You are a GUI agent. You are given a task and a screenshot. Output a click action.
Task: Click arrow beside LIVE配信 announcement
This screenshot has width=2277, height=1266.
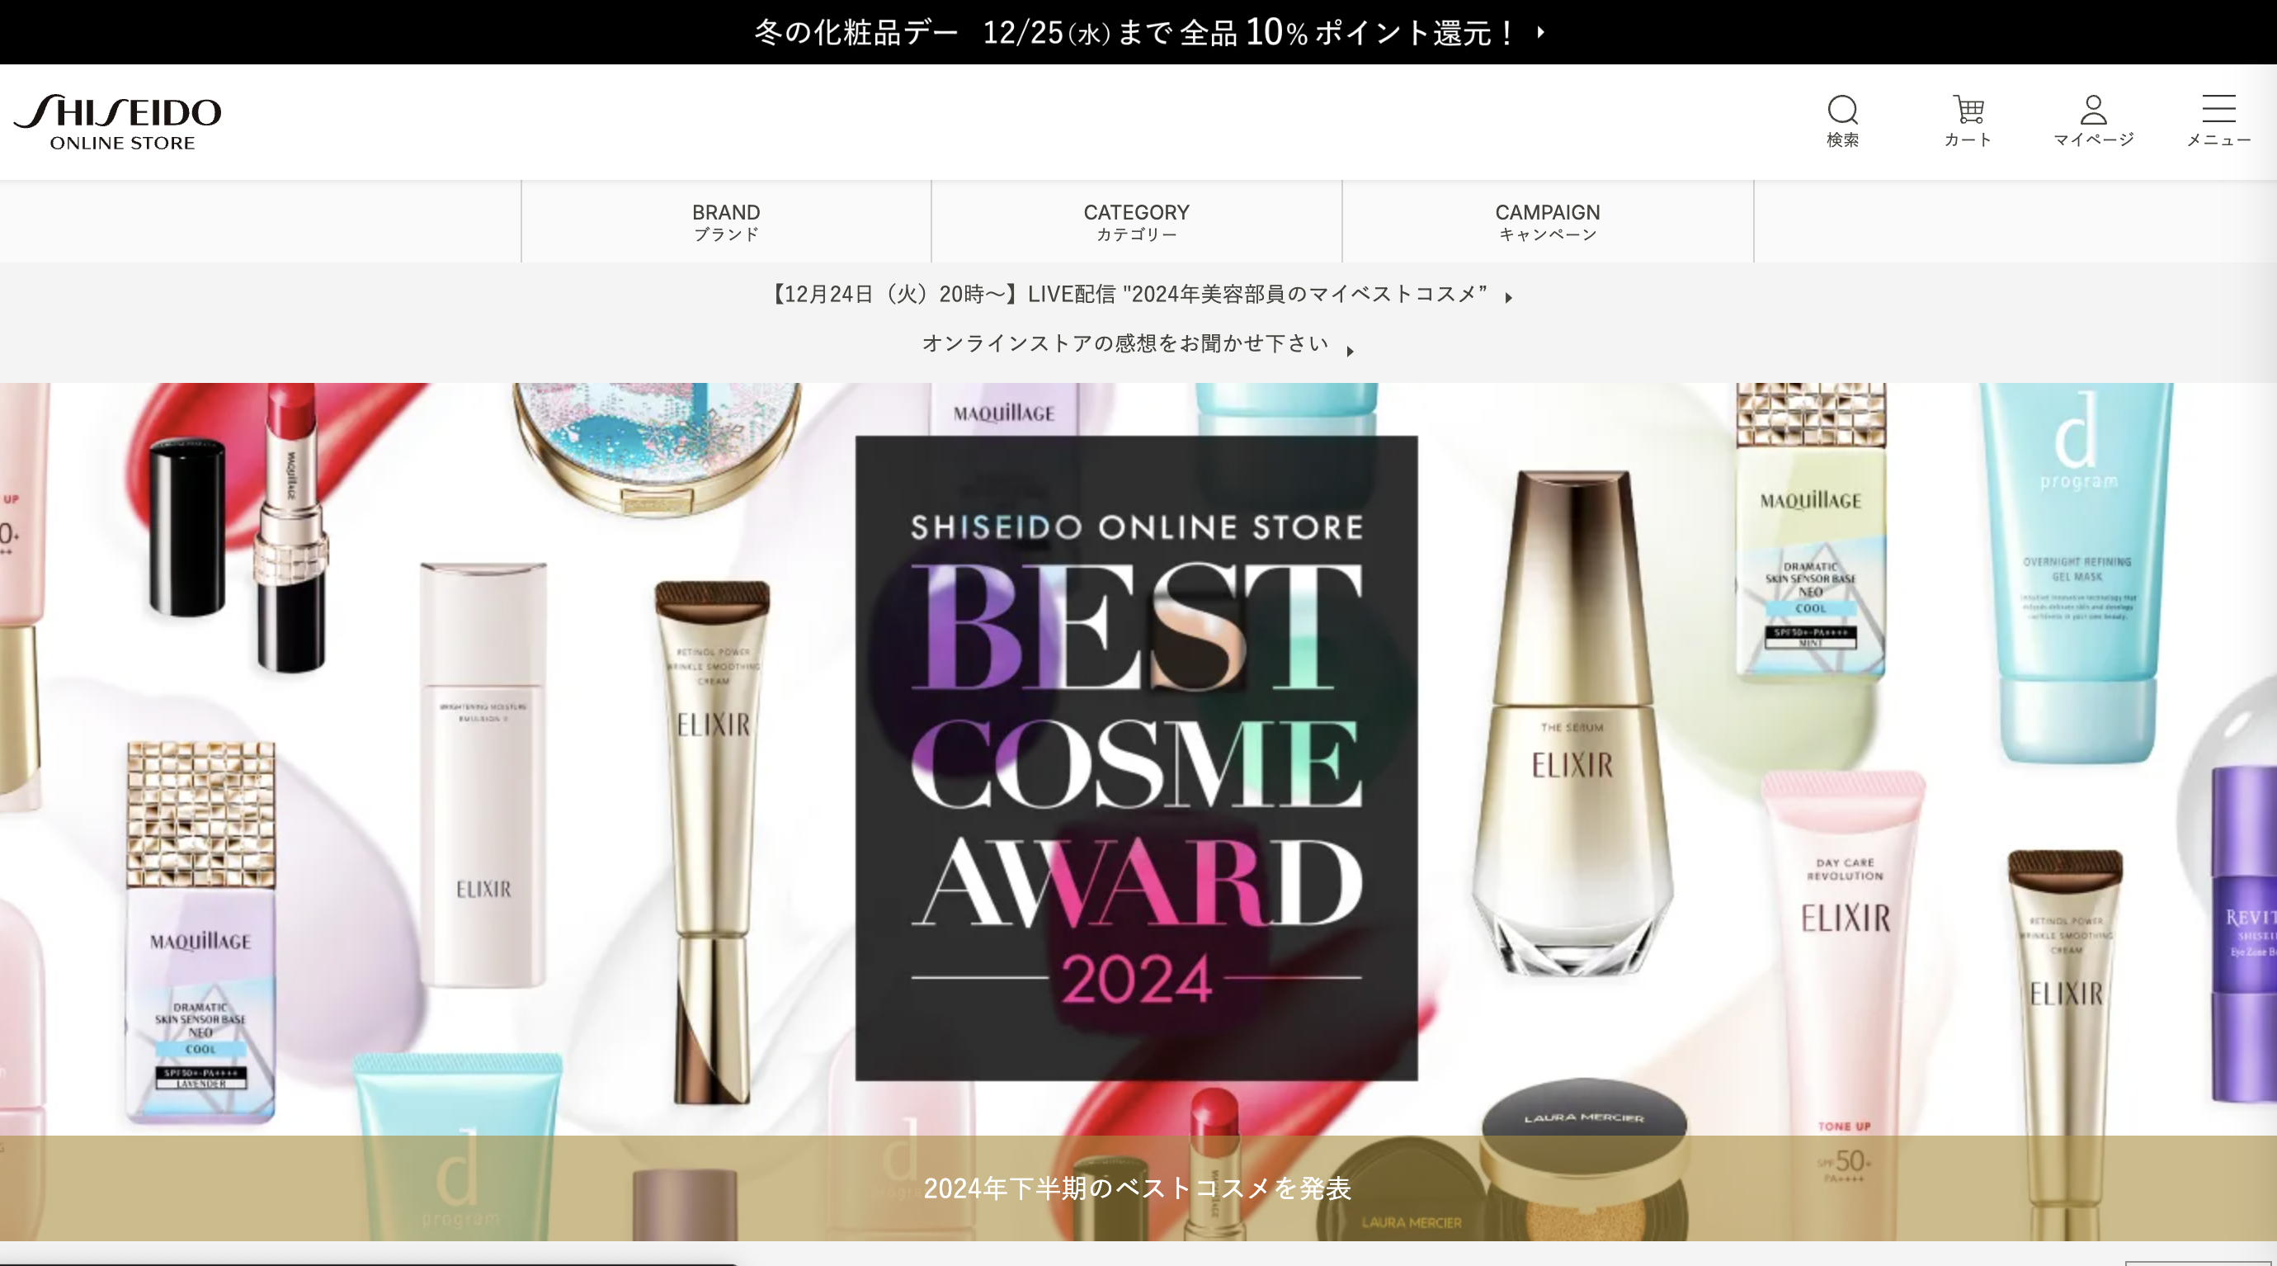(1509, 298)
